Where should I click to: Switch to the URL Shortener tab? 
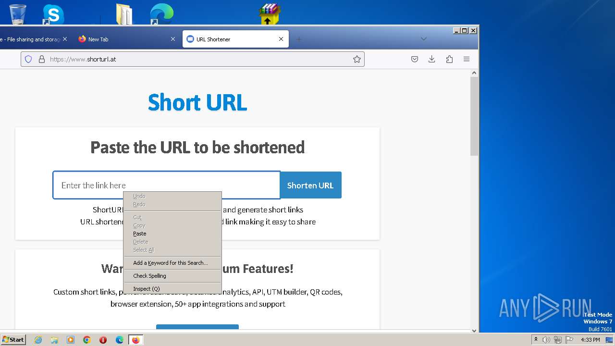(235, 39)
